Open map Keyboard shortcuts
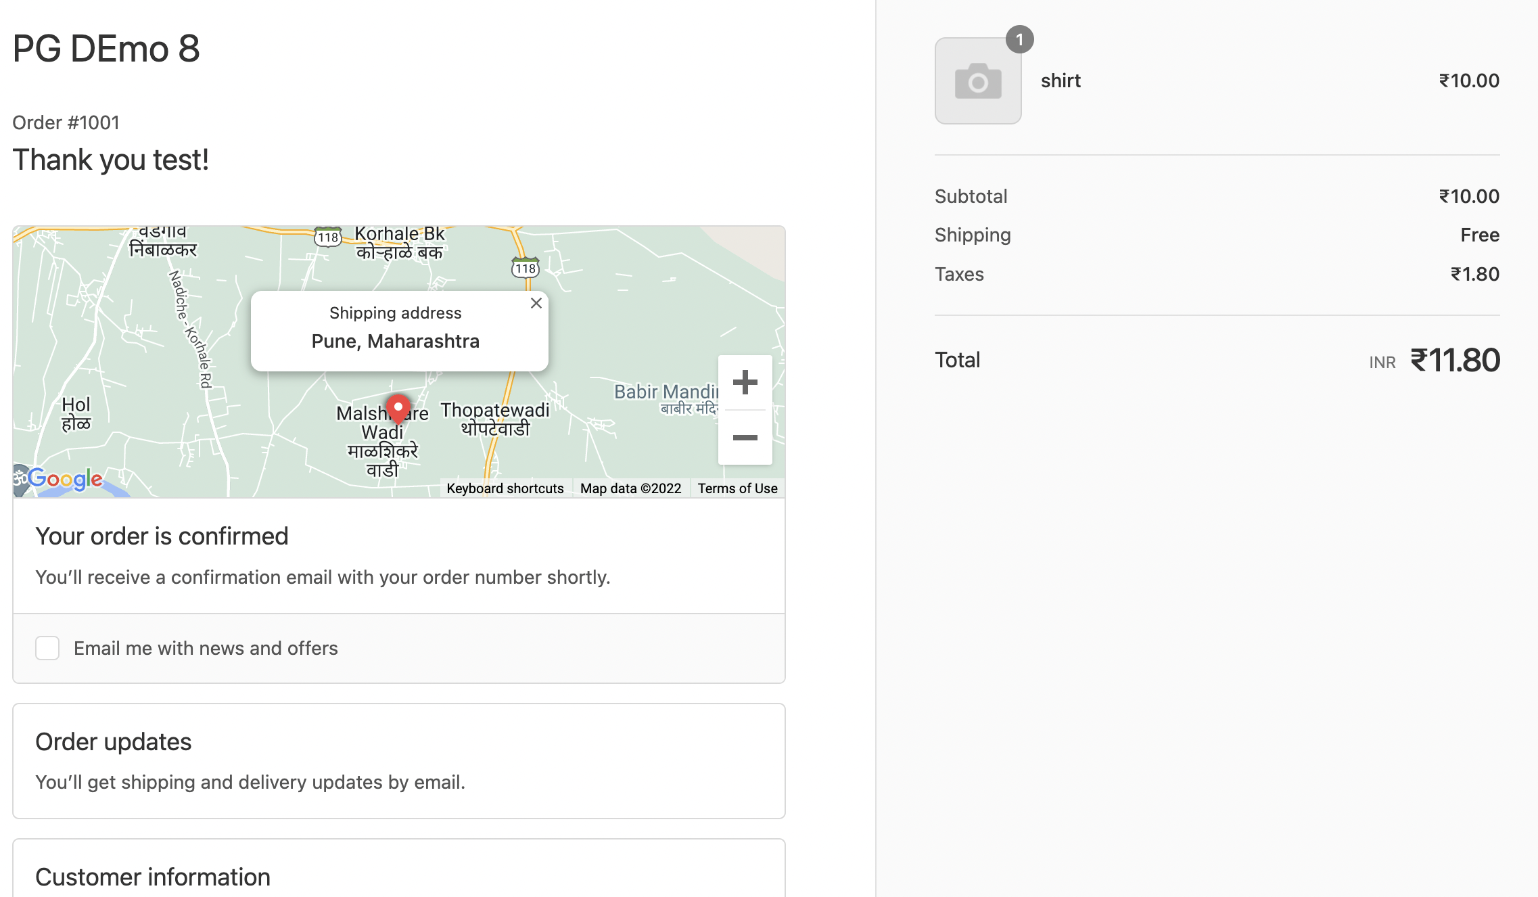 [505, 488]
